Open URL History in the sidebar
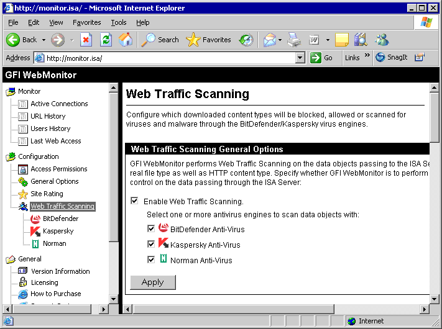This screenshot has width=442, height=329. 48,116
